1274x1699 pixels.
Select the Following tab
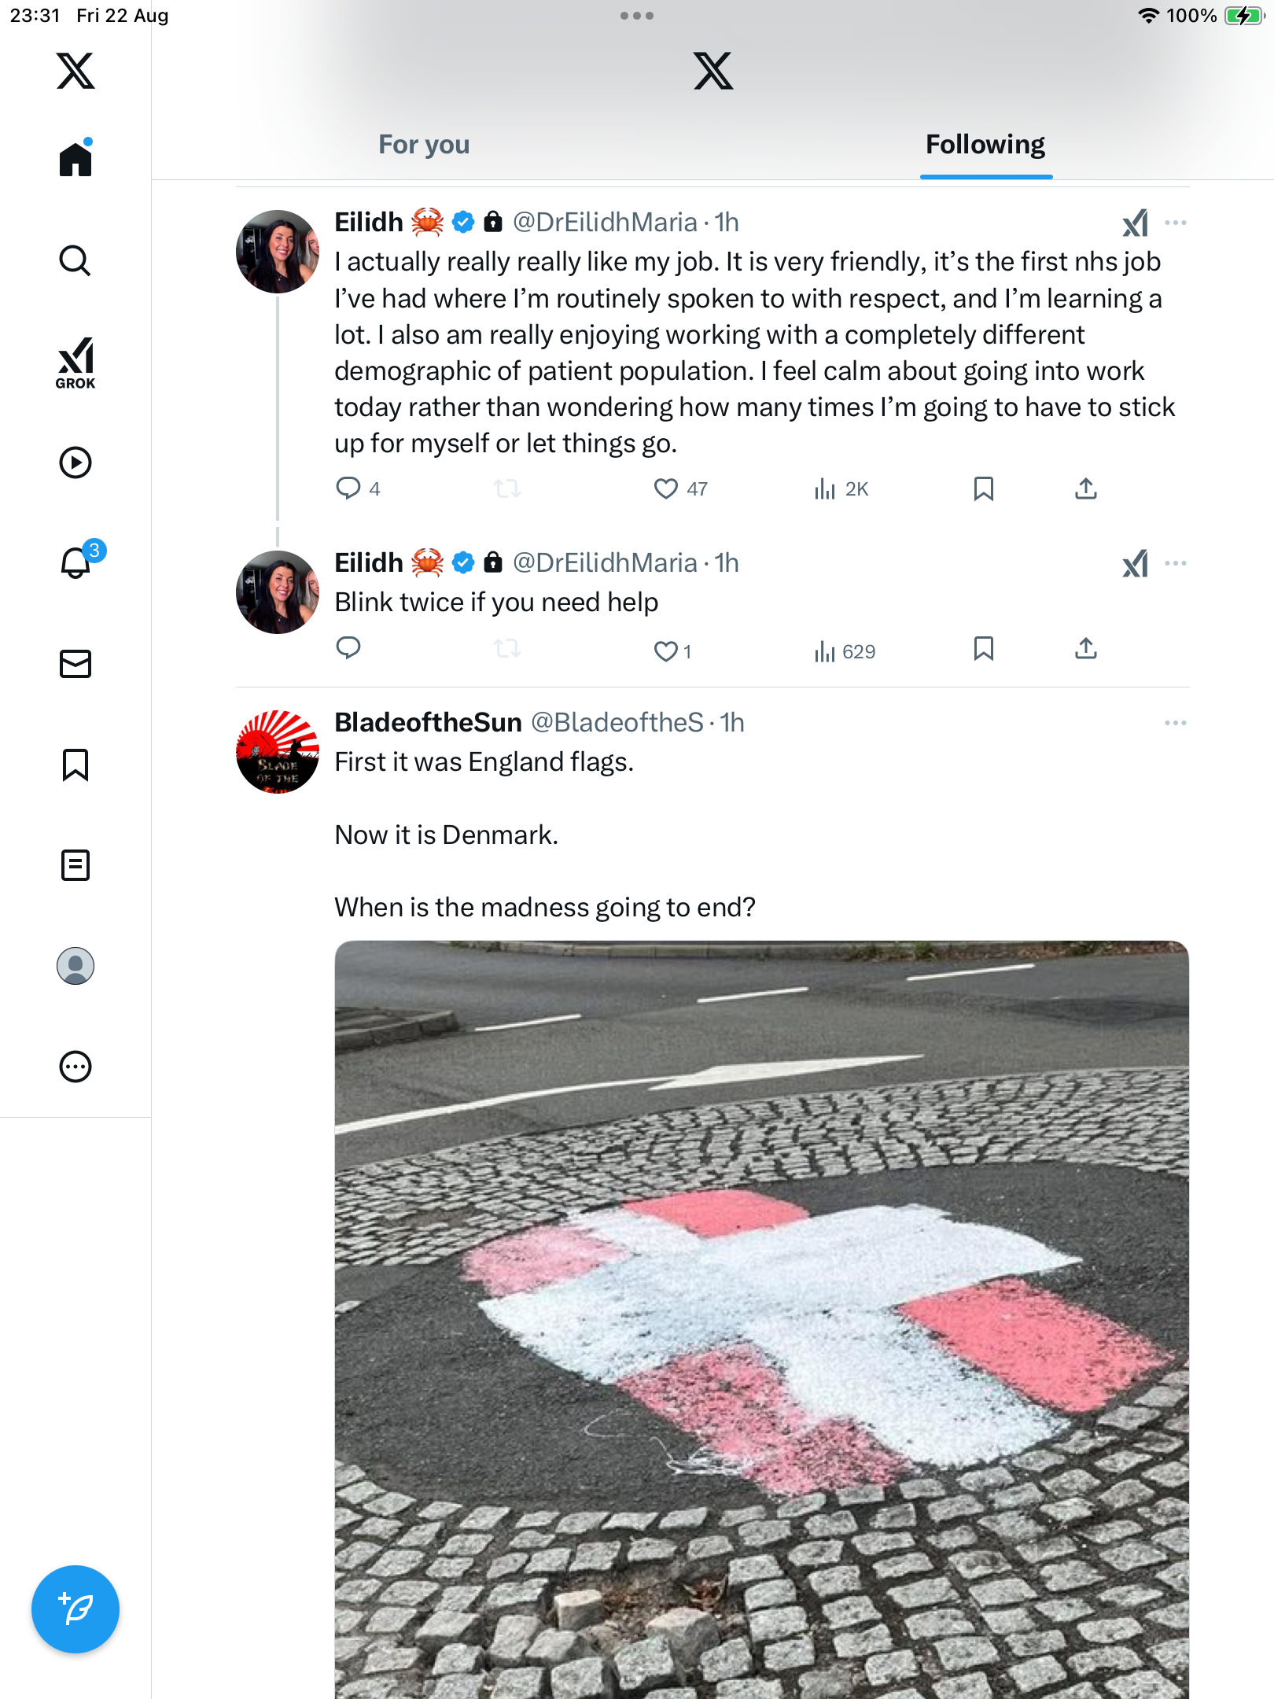(x=985, y=145)
